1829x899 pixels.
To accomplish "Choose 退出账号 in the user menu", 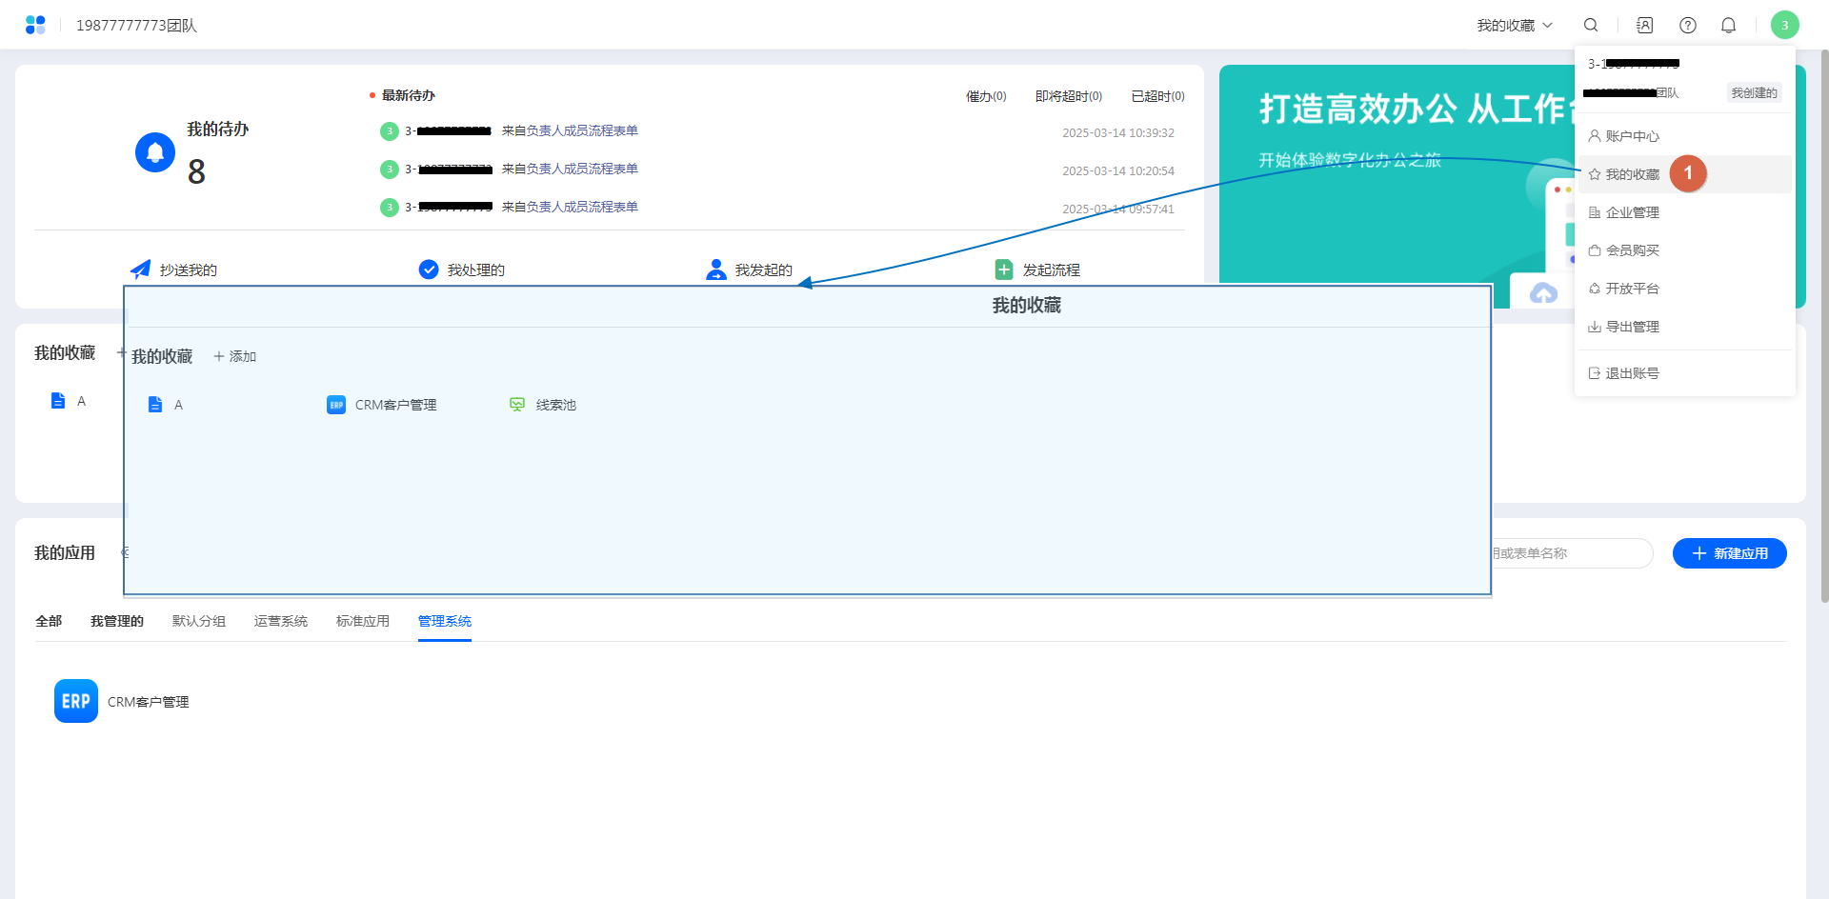I will pos(1632,373).
